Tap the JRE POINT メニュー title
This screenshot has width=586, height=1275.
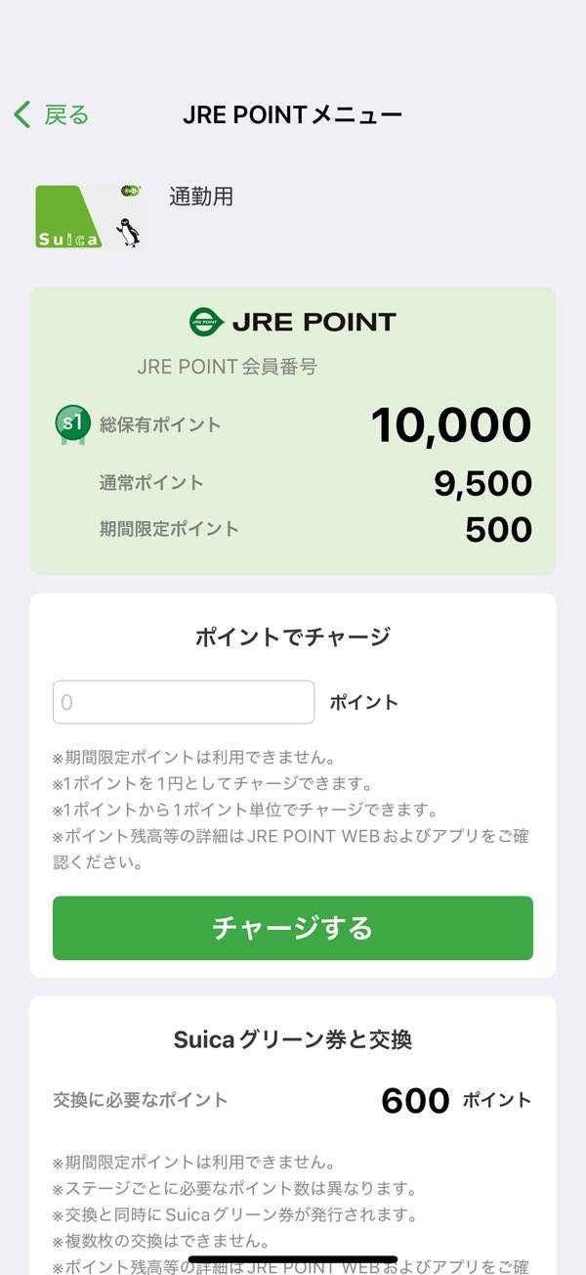(x=292, y=115)
